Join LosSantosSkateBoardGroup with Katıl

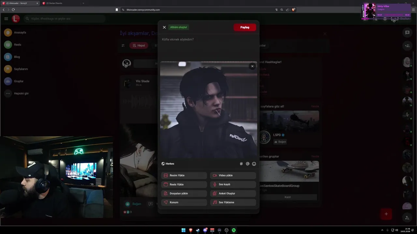[x=288, y=197]
